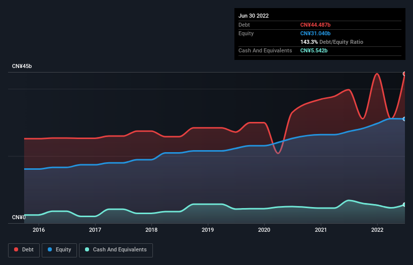Click the CN¥0 y-axis label
Screen dimensions: 413x265
click(x=19, y=217)
